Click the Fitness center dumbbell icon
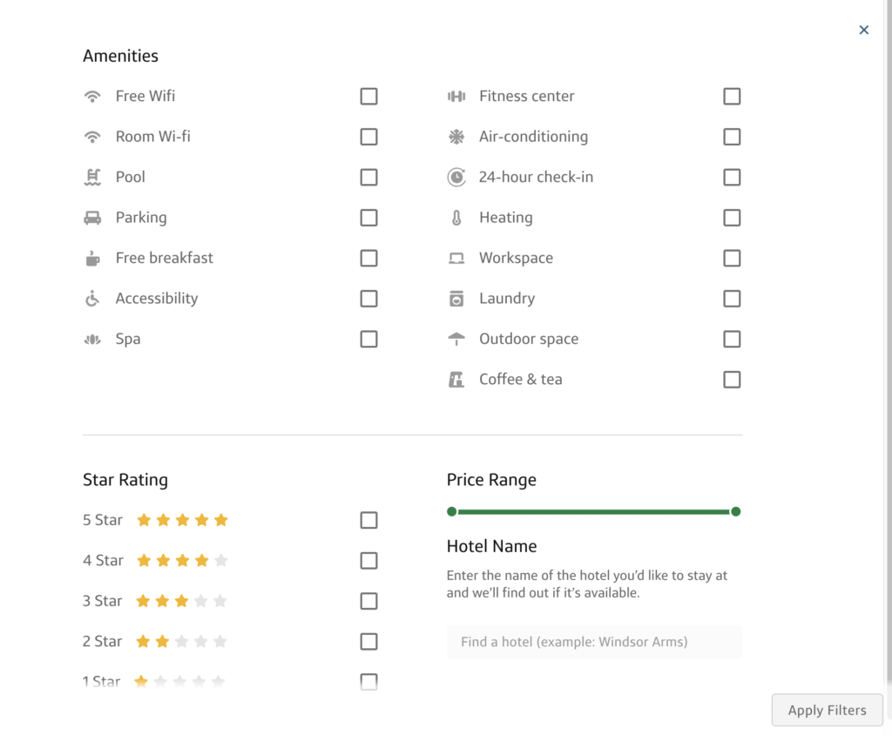892x736 pixels. [456, 96]
